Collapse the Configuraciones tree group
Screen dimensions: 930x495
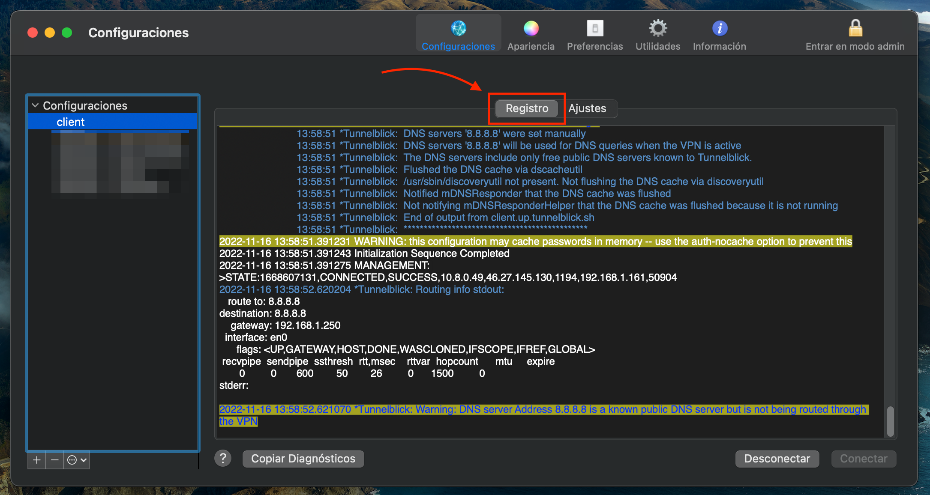pyautogui.click(x=36, y=105)
